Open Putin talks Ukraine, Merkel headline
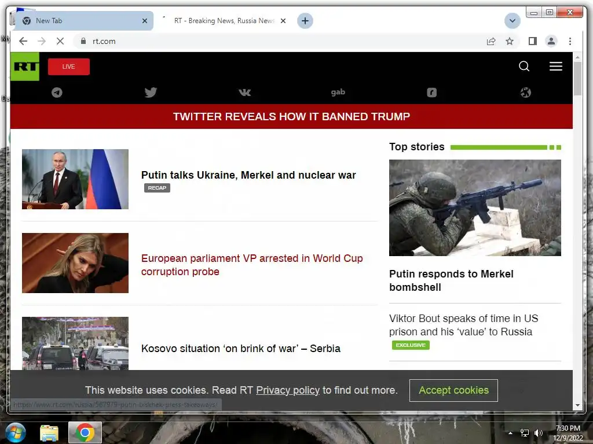The image size is (593, 444). pos(248,175)
